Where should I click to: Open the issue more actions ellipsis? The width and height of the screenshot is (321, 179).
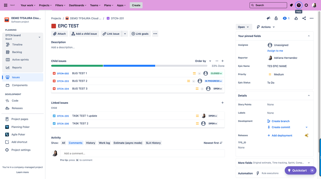click(x=311, y=18)
